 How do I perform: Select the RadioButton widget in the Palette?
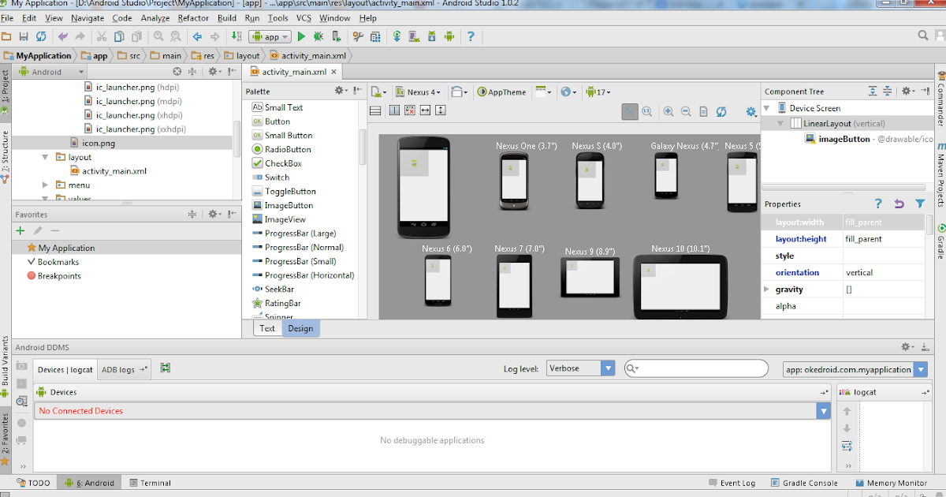click(286, 149)
